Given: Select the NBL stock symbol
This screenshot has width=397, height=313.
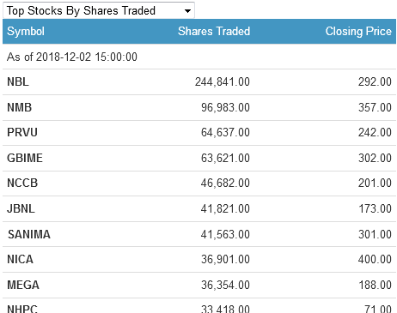Looking at the screenshot, I should pyautogui.click(x=18, y=81).
